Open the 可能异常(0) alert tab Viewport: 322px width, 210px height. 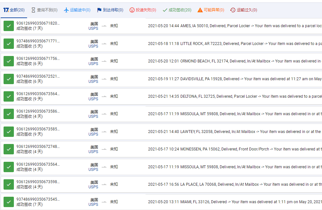click(x=211, y=10)
